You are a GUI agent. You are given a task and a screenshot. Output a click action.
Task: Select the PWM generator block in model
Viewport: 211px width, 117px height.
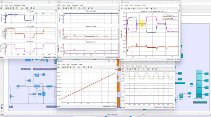pos(199,84)
